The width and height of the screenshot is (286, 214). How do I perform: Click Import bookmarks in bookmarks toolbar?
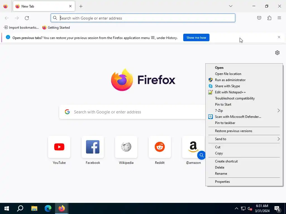click(x=21, y=28)
